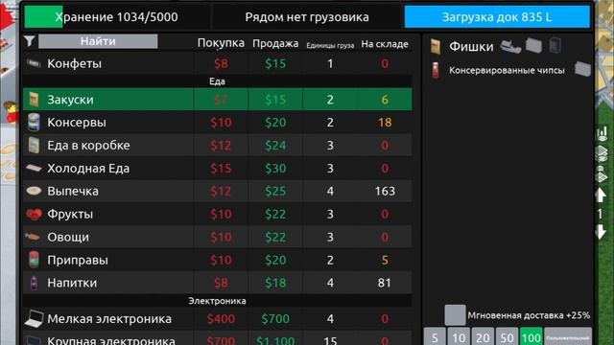Set order quantity to 5
The height and width of the screenshot is (345, 614).
(x=435, y=337)
